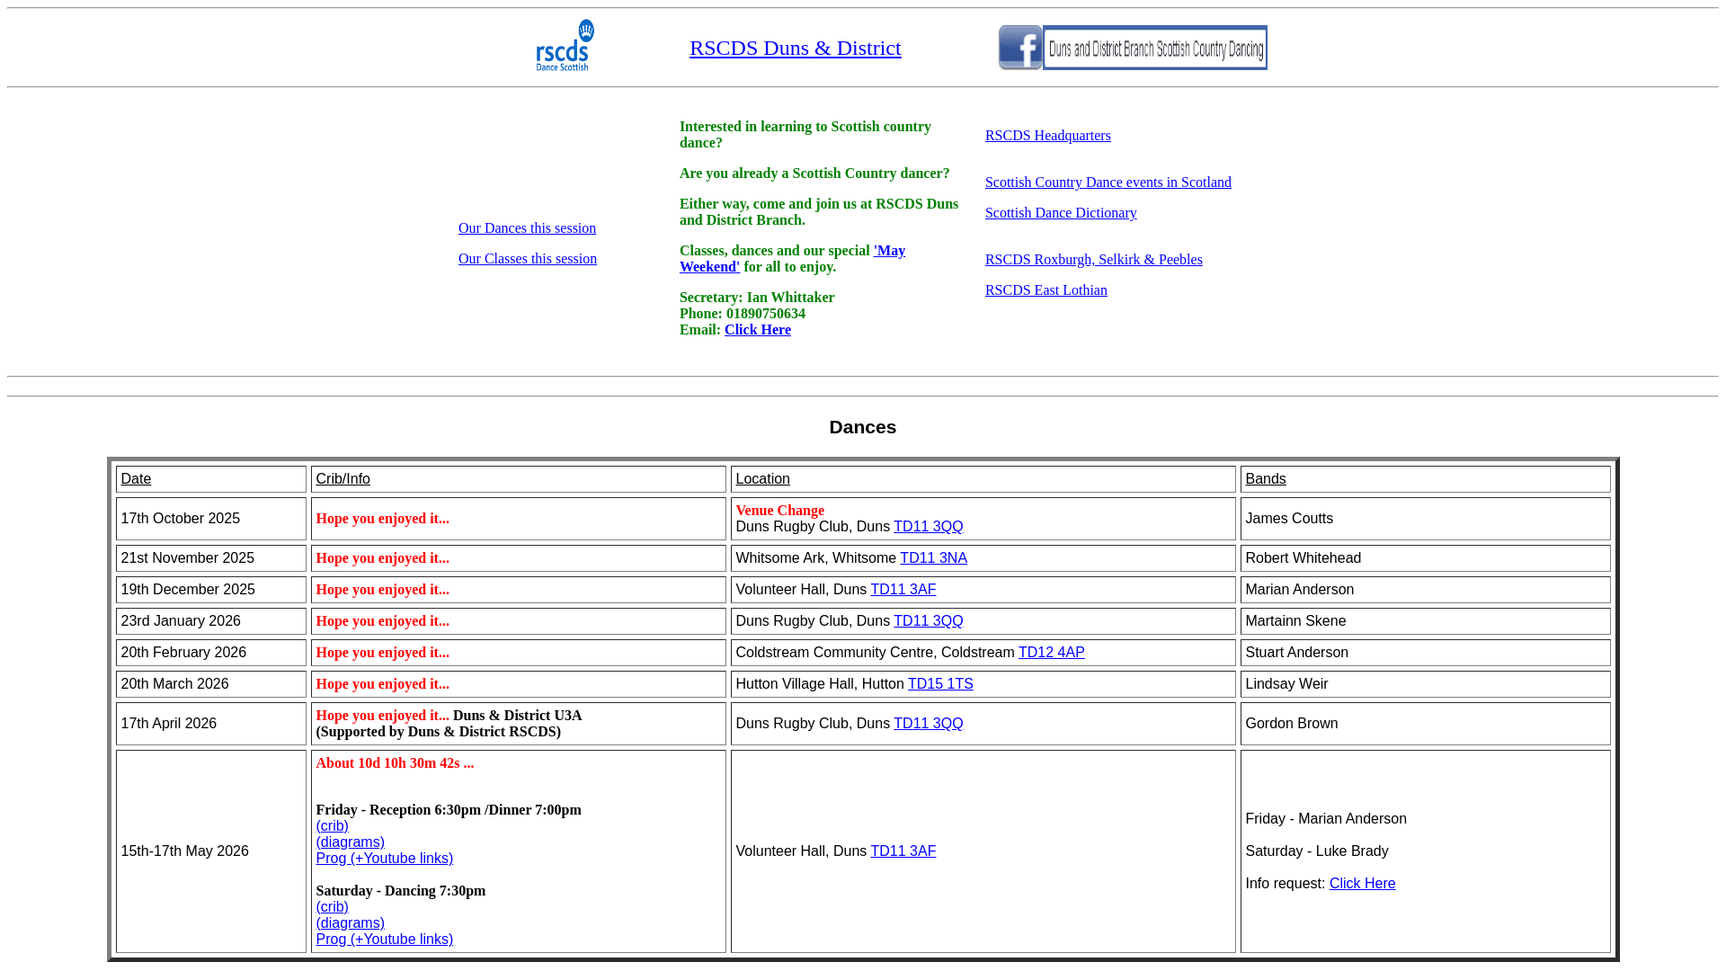Visit RSCDS East Lothian link

click(x=1045, y=290)
